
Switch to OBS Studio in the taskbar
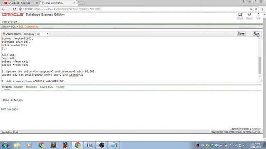[101, 145]
